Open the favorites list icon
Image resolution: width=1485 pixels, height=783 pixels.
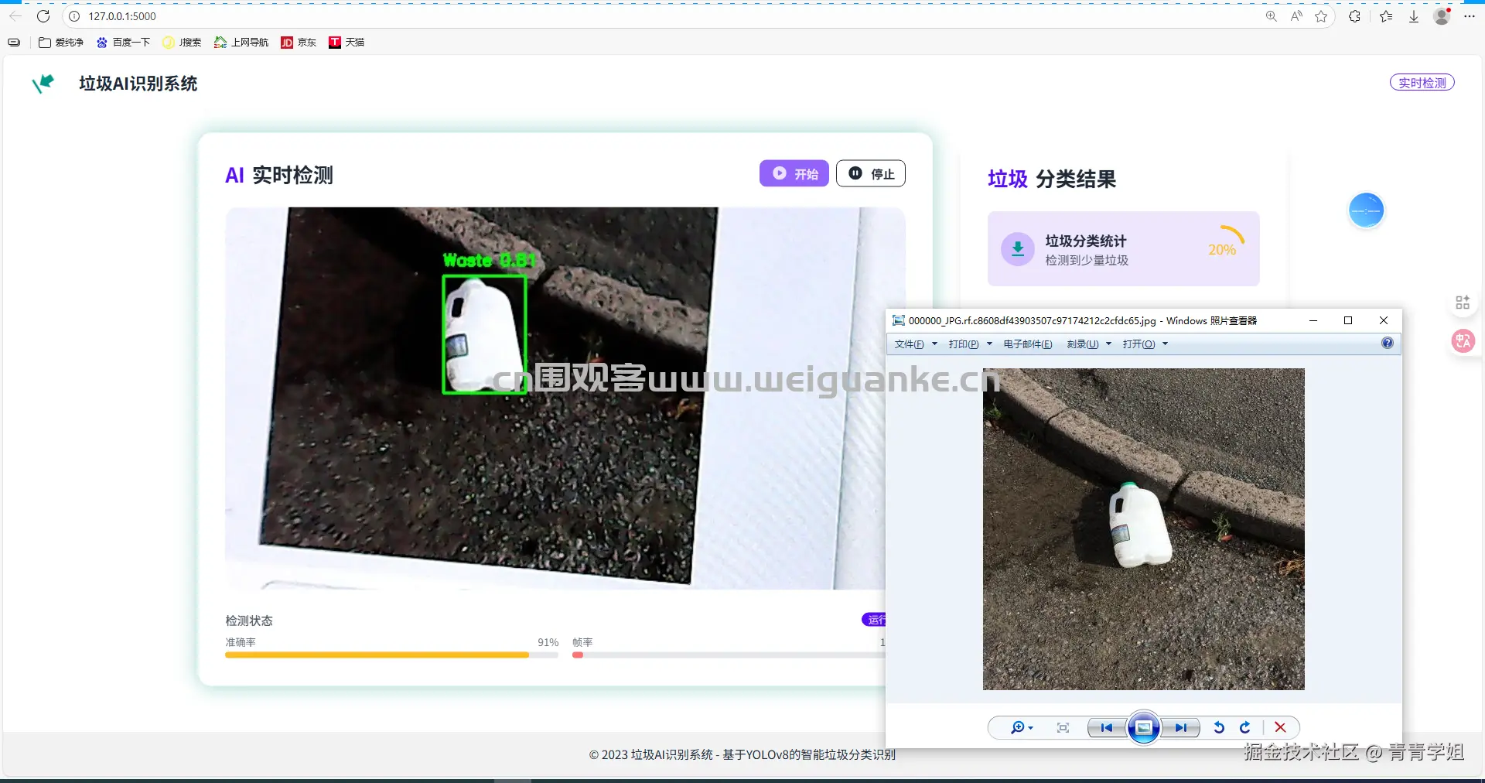pyautogui.click(x=1386, y=16)
